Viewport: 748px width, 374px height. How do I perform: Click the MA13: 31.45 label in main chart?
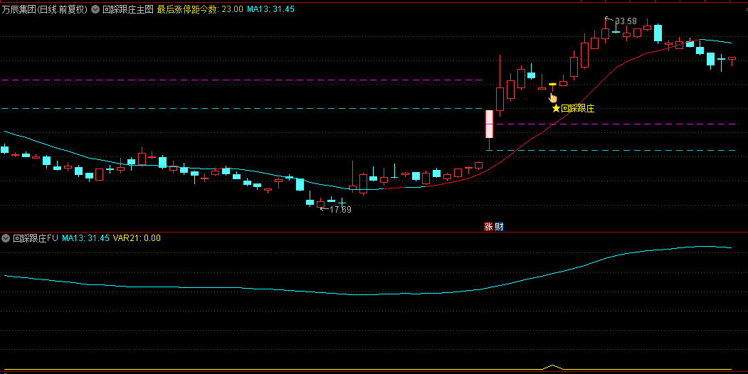(x=270, y=9)
